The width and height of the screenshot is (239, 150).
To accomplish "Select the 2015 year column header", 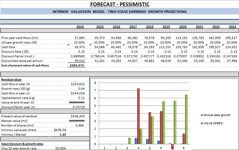I will pyautogui.click(x=100, y=26).
